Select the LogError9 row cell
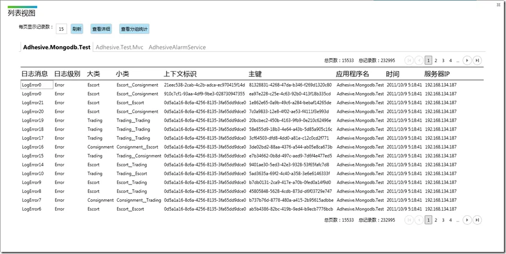Viewport: 506px width, 254px height. coord(32,182)
